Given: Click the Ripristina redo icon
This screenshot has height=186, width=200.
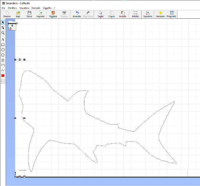Looking at the screenshot, I should (x=88, y=14).
